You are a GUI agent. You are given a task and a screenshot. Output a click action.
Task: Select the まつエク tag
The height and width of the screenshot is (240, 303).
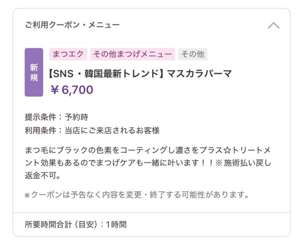(x=68, y=54)
